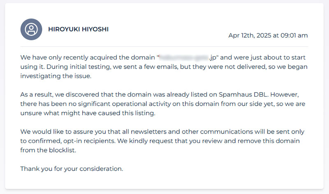The image size is (329, 194).
Task: Click 'Thank you for your consideration.' line
Action: click(72, 169)
